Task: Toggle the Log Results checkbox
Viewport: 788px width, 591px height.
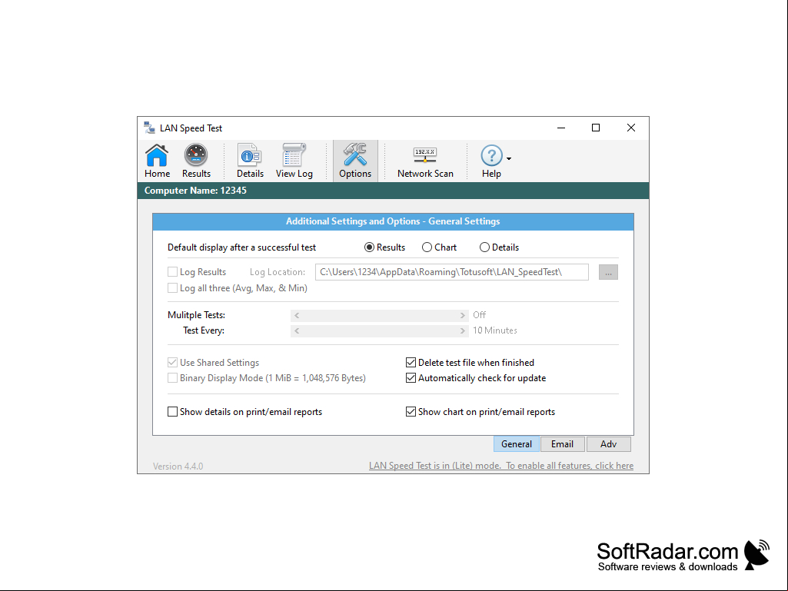Action: (172, 272)
